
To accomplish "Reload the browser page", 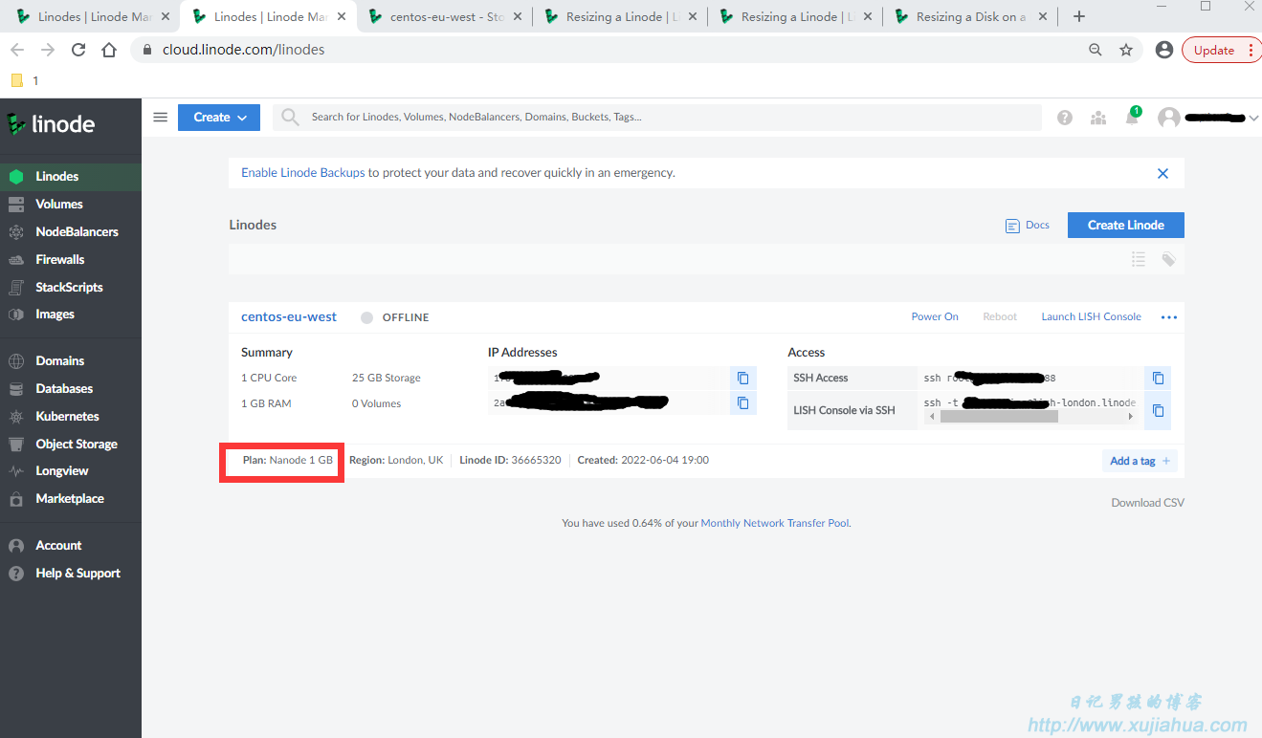I will click(78, 50).
